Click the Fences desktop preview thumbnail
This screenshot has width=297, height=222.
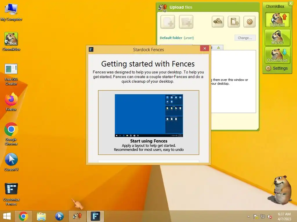149,116
